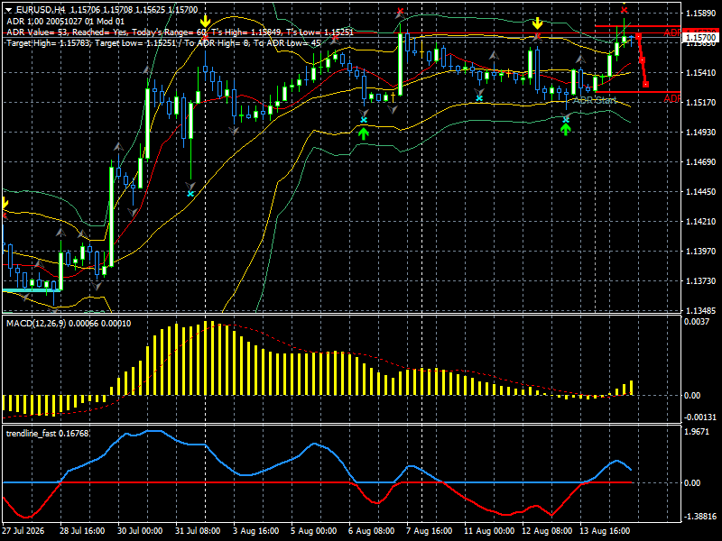
Task: Click the 1.13970 price axis label
Action: coord(701,252)
